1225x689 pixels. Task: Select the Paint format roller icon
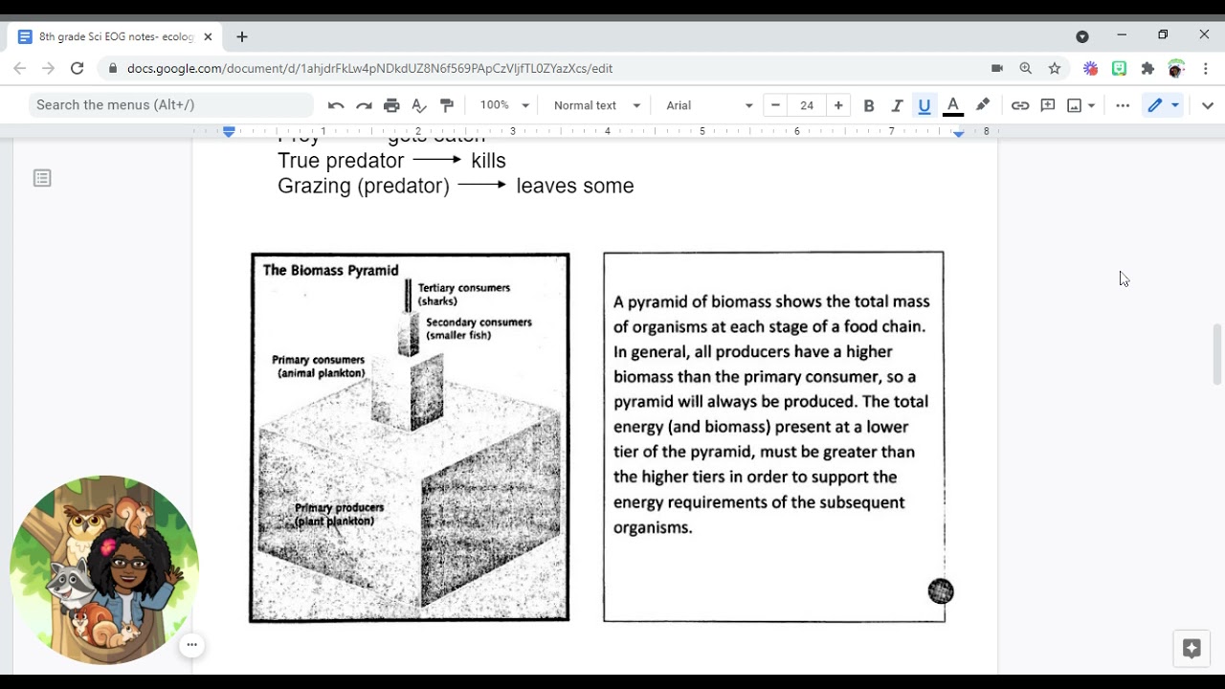tap(447, 105)
